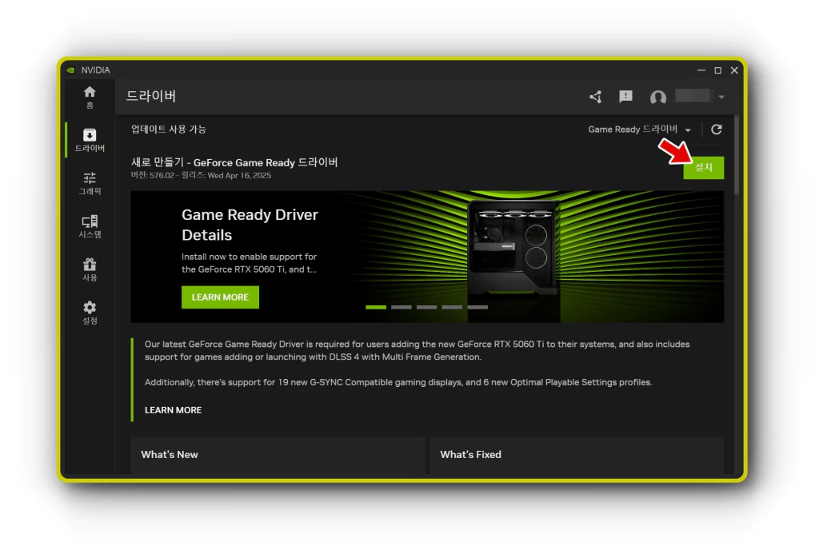Viewport: 819px width, 554px height.
Task: Open LEARN MORE link below description
Action: pyautogui.click(x=173, y=410)
